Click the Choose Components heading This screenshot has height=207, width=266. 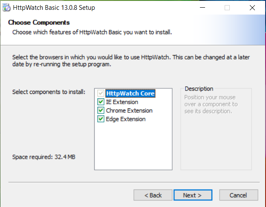(39, 23)
